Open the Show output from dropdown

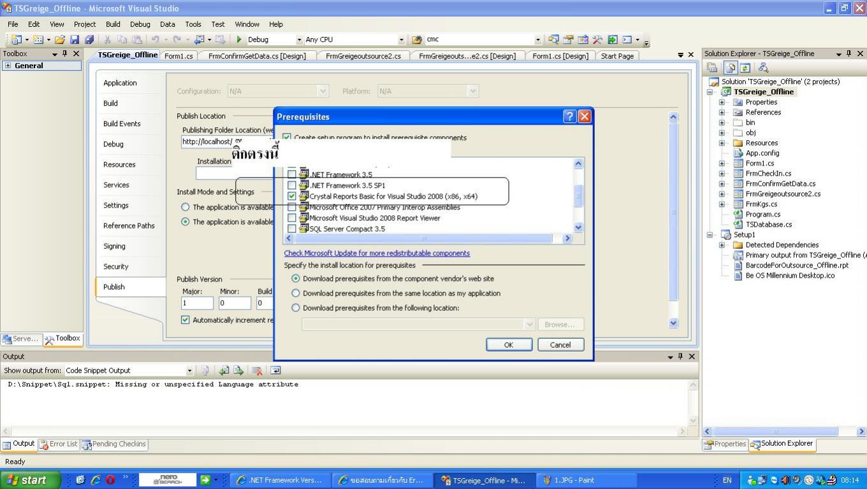[x=189, y=371]
